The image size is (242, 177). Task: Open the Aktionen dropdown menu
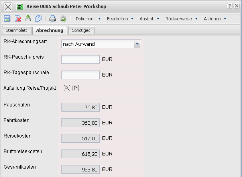[215, 19]
